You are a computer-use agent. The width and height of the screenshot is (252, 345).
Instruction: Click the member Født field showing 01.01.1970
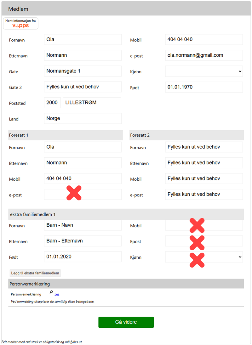click(204, 87)
